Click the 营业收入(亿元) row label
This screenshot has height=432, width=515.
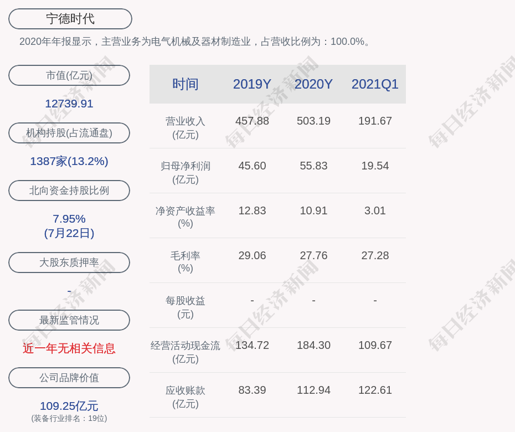tap(186, 128)
